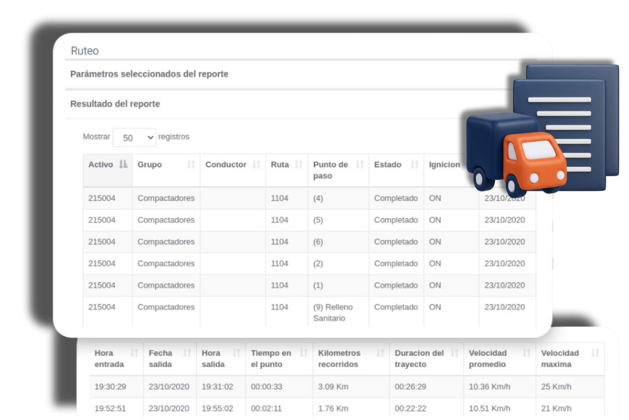Sort the Velocidad promedio column

tap(526, 353)
